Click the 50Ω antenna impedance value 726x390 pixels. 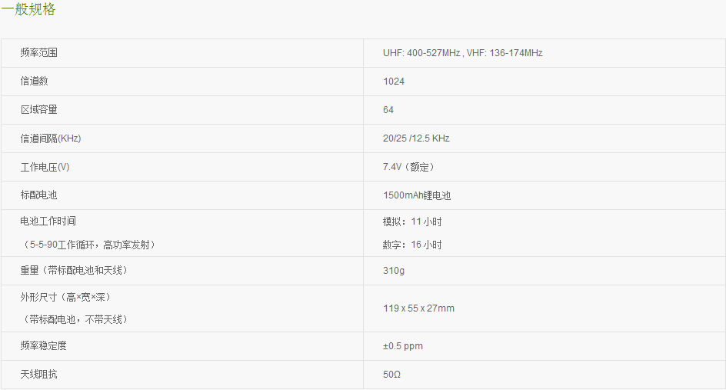click(391, 375)
